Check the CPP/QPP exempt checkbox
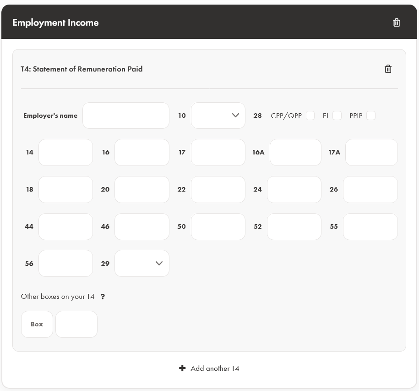419x391 pixels. coord(310,116)
